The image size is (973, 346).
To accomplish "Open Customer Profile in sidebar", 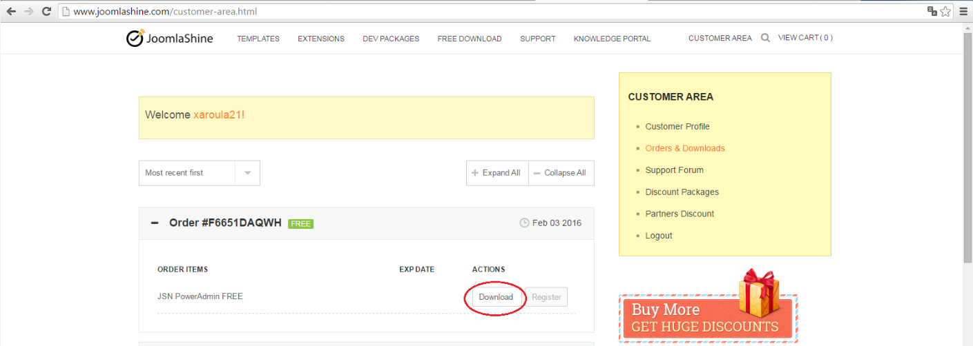I will pos(677,127).
